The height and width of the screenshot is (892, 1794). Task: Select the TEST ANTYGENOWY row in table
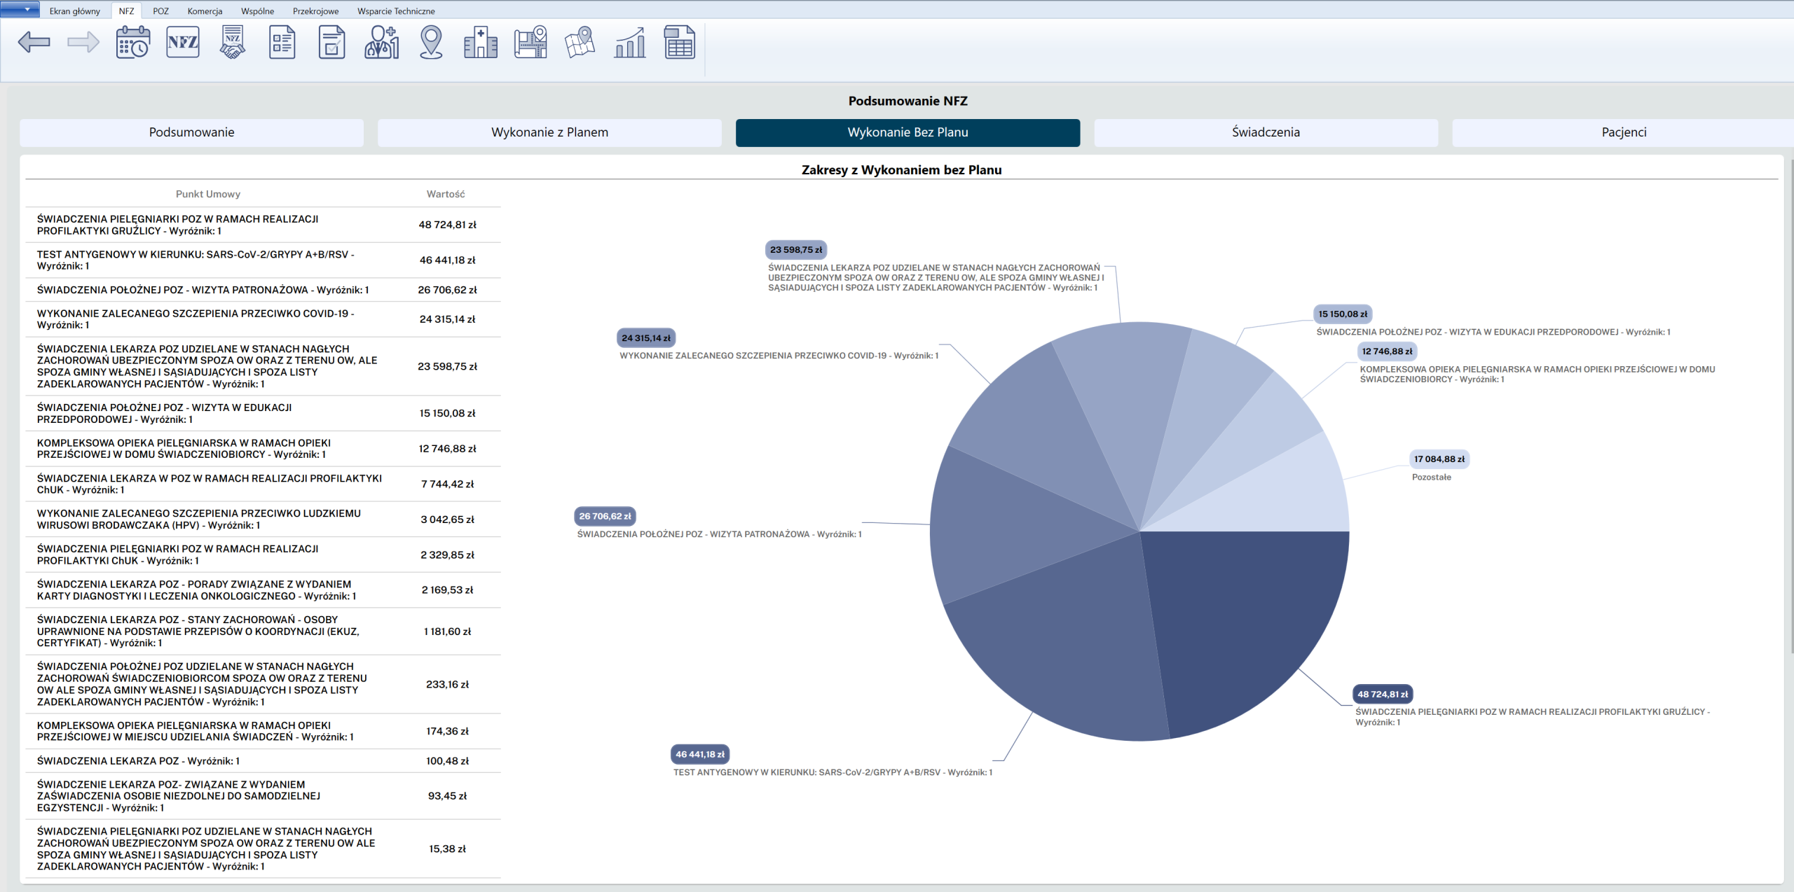pyautogui.click(x=263, y=260)
